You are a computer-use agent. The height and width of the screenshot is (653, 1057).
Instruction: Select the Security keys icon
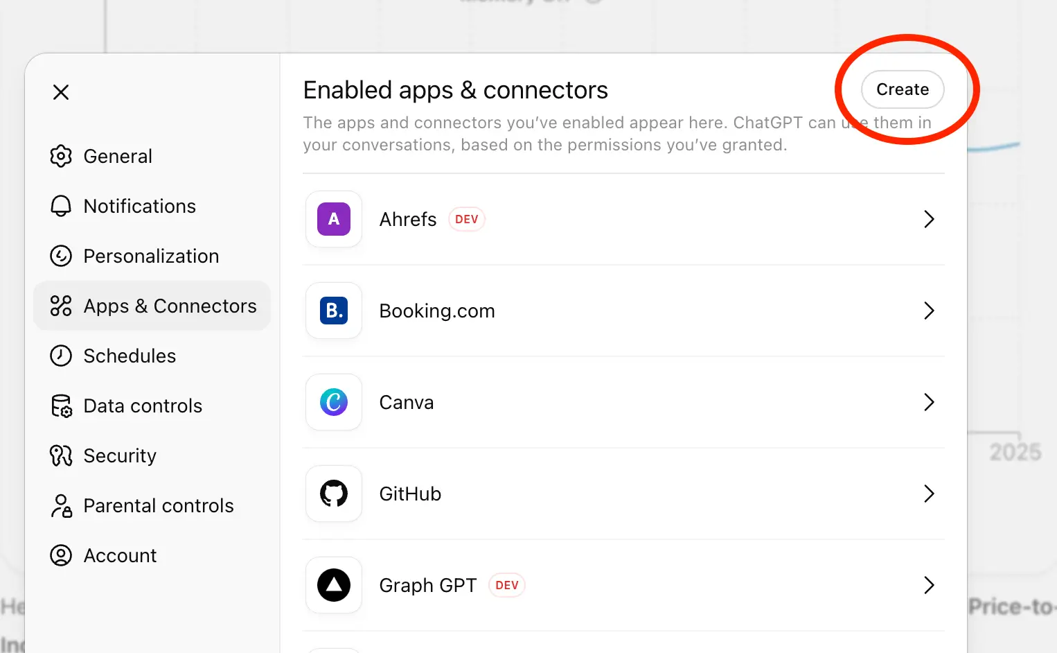coord(61,455)
